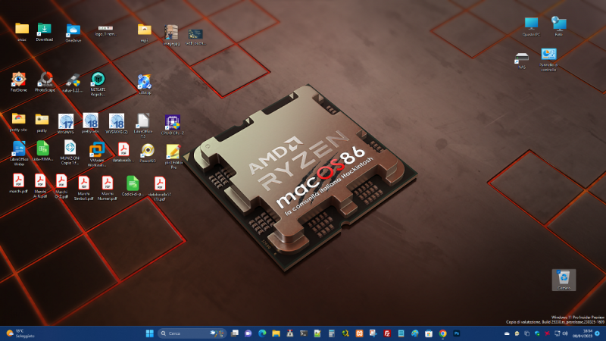Launch PhotoScape from the desktop
The width and height of the screenshot is (606, 341).
(x=45, y=82)
